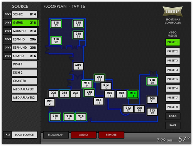Toggle the Lock Source button
Viewport: 193px width, 146px height.
point(24,135)
